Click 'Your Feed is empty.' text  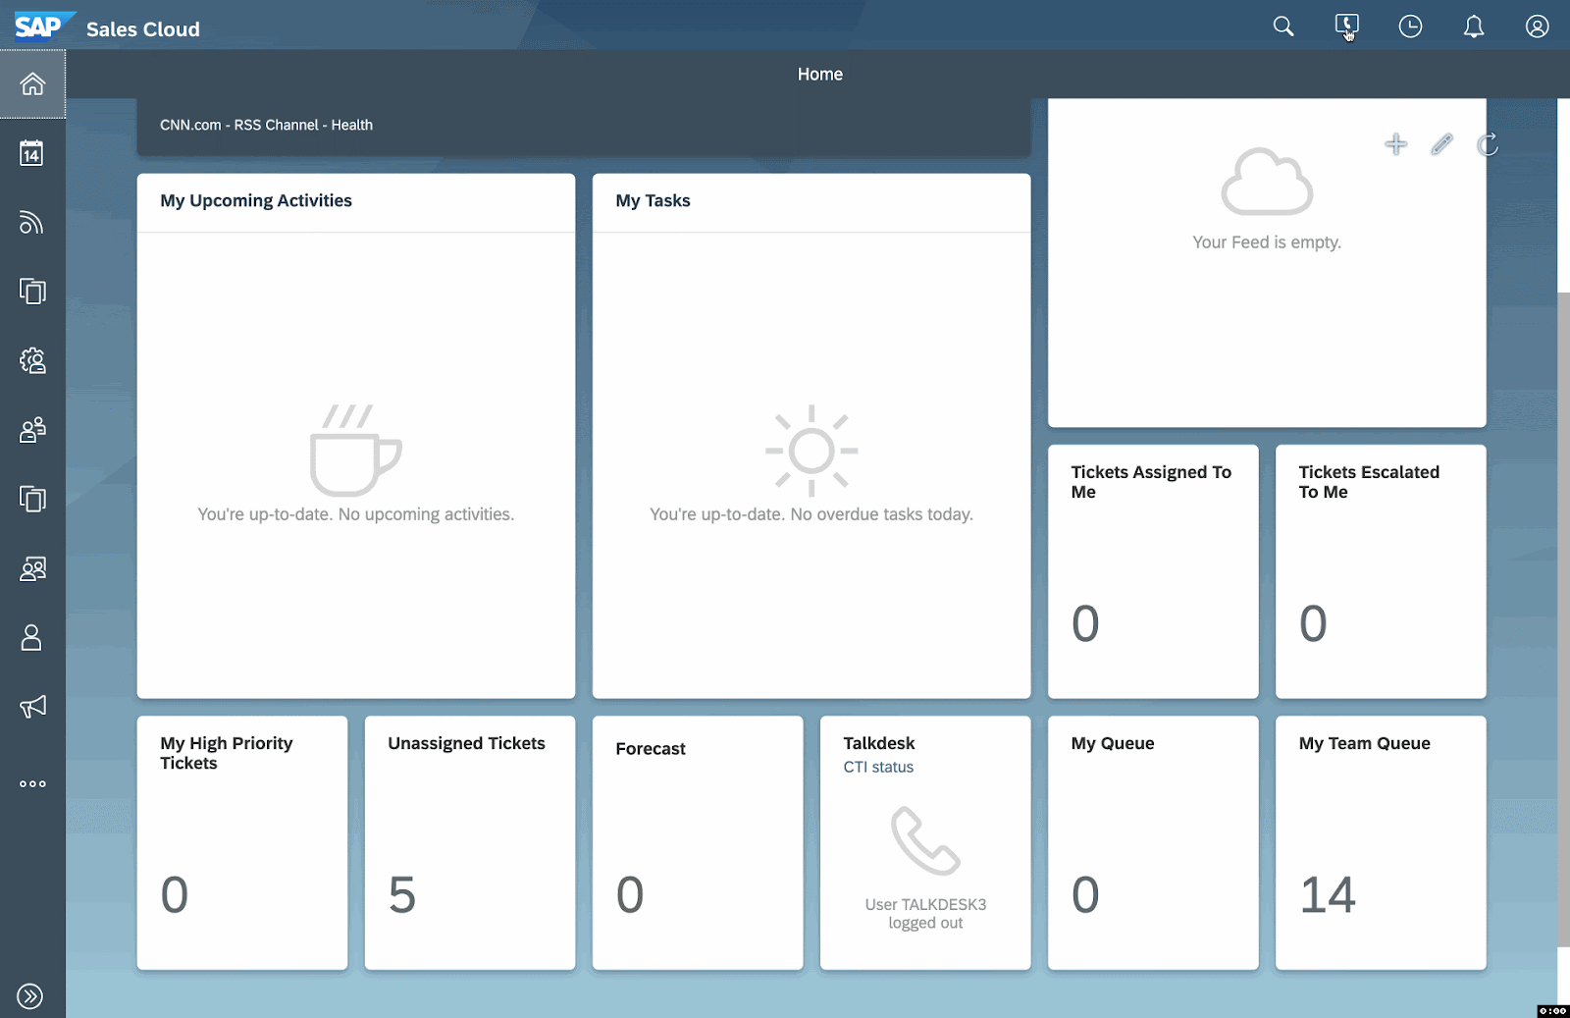(1267, 241)
